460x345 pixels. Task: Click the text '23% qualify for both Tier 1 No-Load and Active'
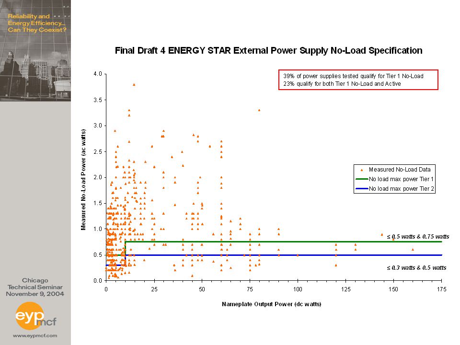pyautogui.click(x=342, y=84)
